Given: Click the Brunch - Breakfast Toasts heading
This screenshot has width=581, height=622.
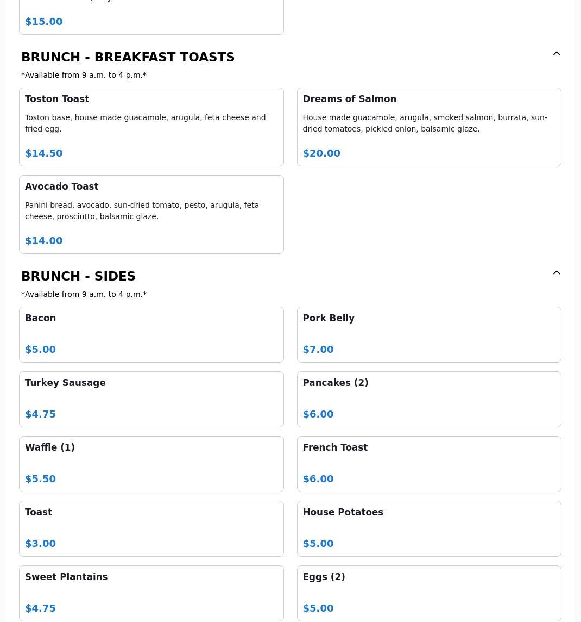Looking at the screenshot, I should (x=128, y=57).
